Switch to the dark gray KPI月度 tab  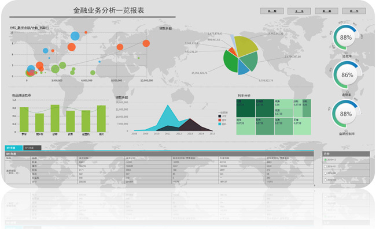coord(32,148)
